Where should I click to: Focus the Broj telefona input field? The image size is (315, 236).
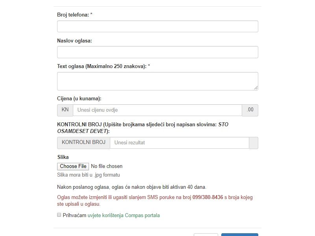pyautogui.click(x=157, y=26)
